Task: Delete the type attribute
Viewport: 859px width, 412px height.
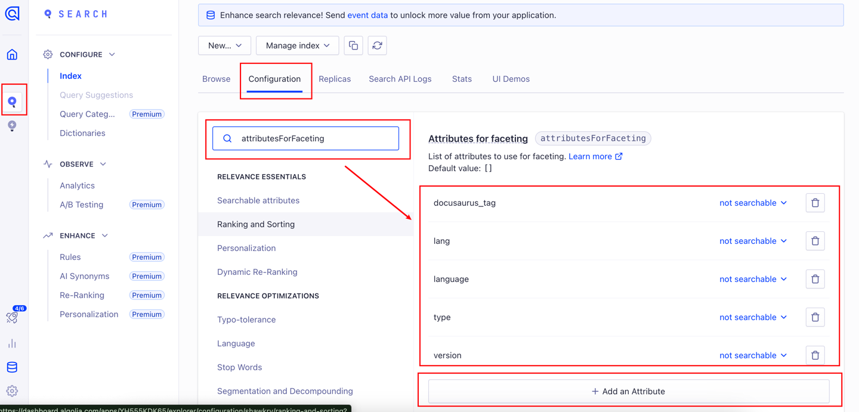Action: tap(815, 317)
